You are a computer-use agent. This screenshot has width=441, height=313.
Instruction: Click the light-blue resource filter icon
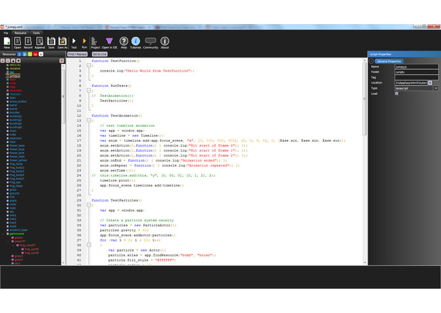click(x=25, y=54)
